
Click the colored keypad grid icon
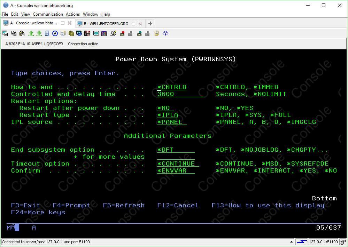(x=104, y=33)
